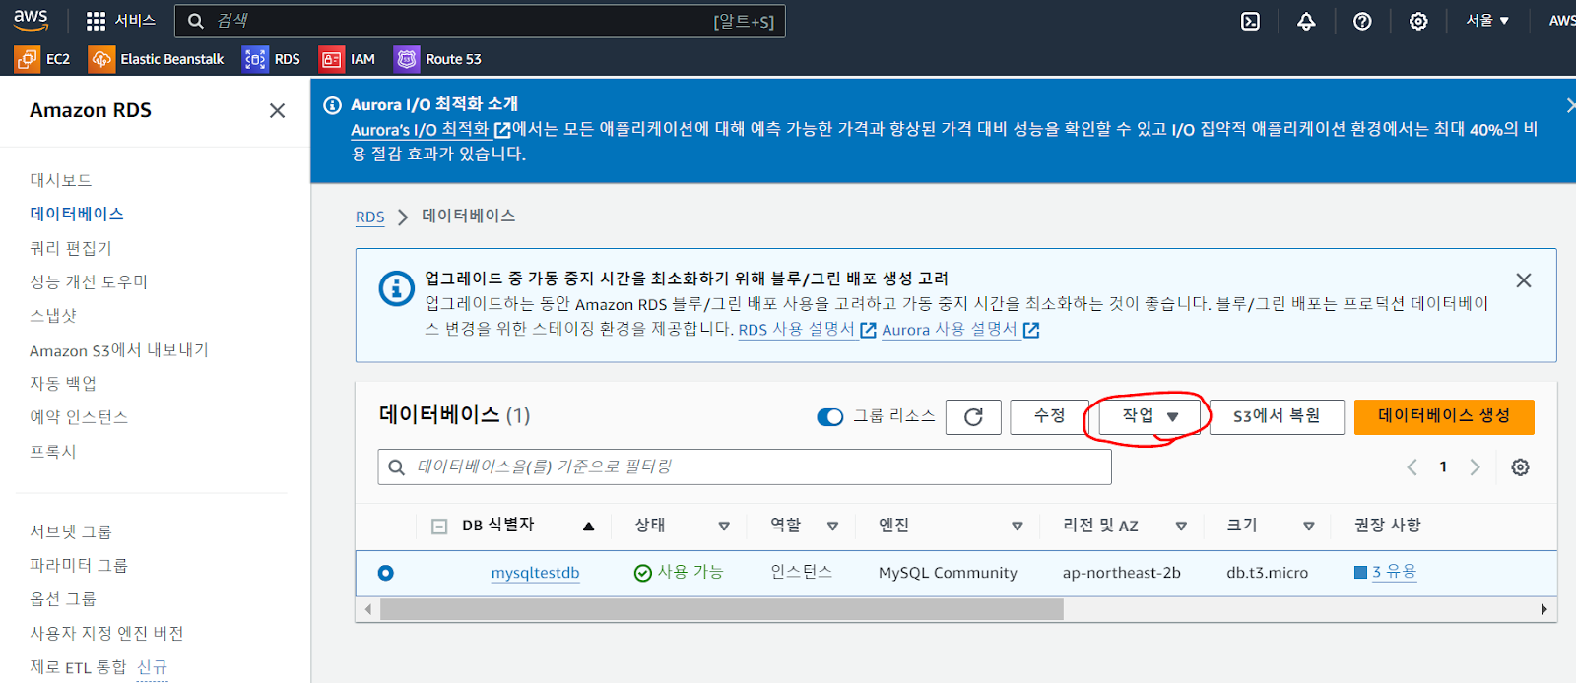
Task: Collapse the table rows with the minus box icon
Action: tap(439, 527)
